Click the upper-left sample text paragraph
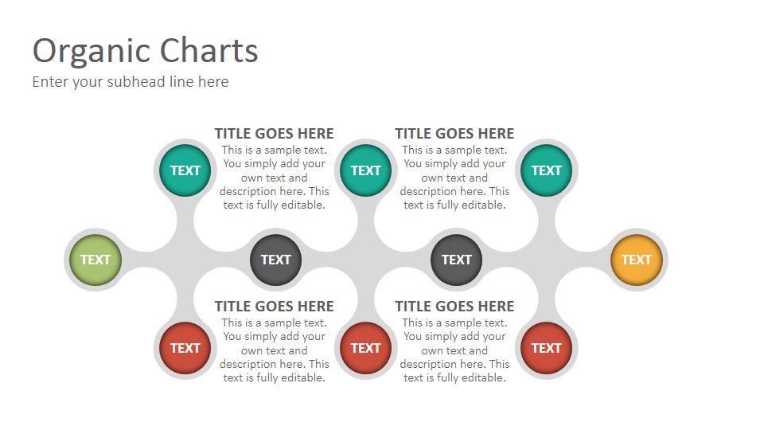This screenshot has width=764, height=430. pos(275,178)
